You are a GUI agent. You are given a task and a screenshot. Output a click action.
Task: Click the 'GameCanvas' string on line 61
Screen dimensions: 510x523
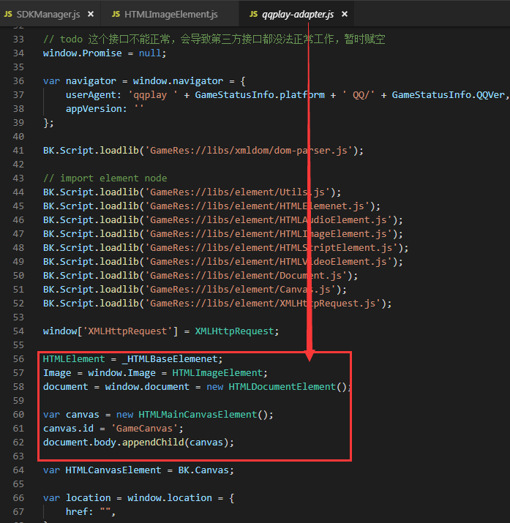(144, 429)
